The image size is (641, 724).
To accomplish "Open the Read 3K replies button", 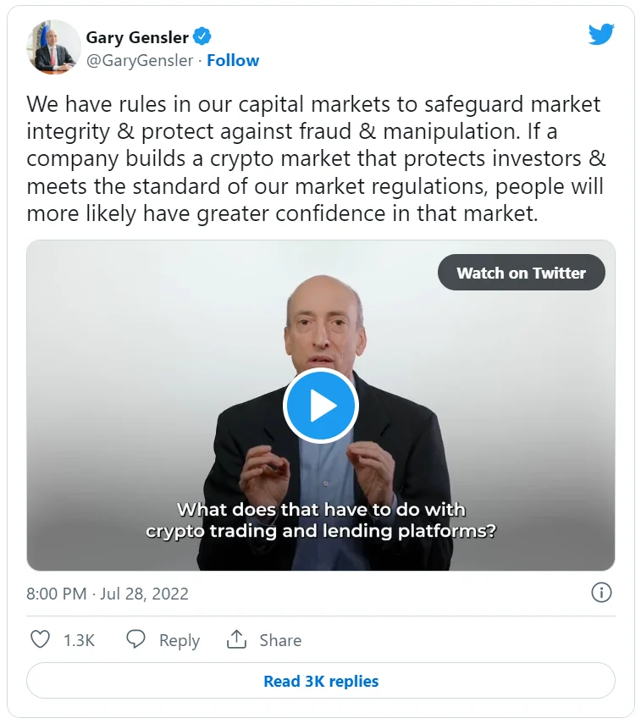I will coord(321,681).
